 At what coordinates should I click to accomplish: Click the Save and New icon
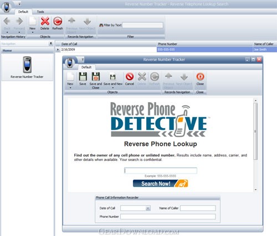click(x=112, y=77)
